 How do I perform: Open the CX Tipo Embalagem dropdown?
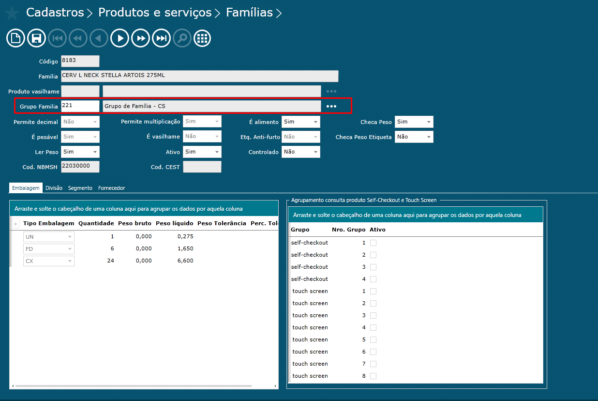(49, 261)
